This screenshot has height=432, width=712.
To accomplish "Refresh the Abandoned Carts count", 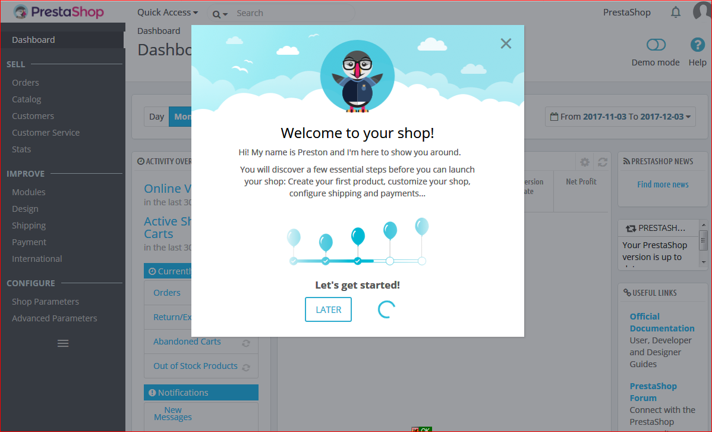I will point(246,343).
